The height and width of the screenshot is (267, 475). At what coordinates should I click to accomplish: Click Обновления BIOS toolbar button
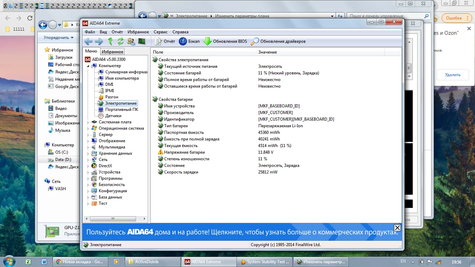click(x=225, y=41)
